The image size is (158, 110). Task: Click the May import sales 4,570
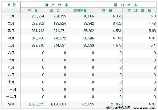pos(117,46)
